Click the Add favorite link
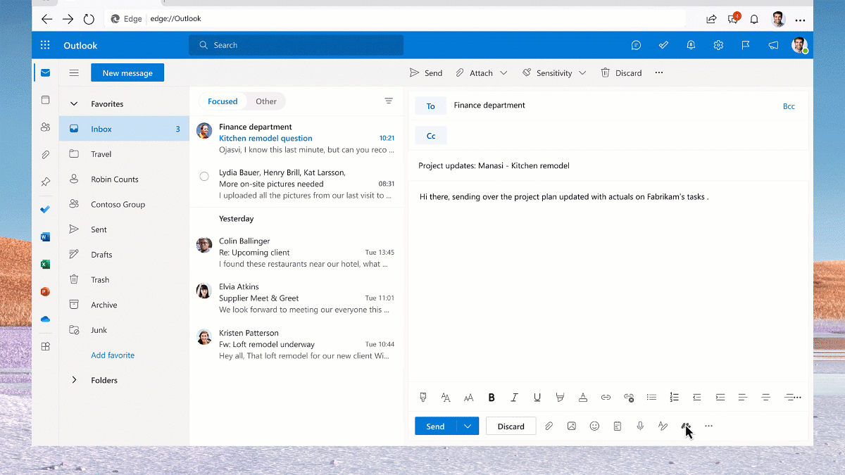This screenshot has width=845, height=475. tap(113, 355)
